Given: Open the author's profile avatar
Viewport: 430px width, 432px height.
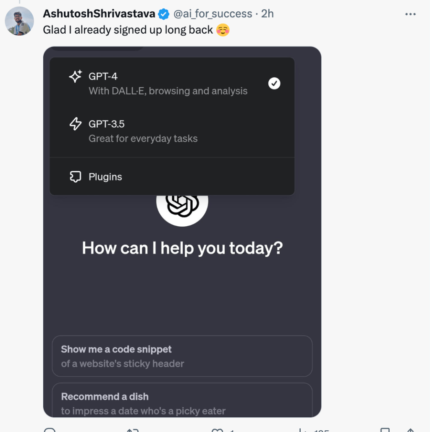Looking at the screenshot, I should point(19,21).
